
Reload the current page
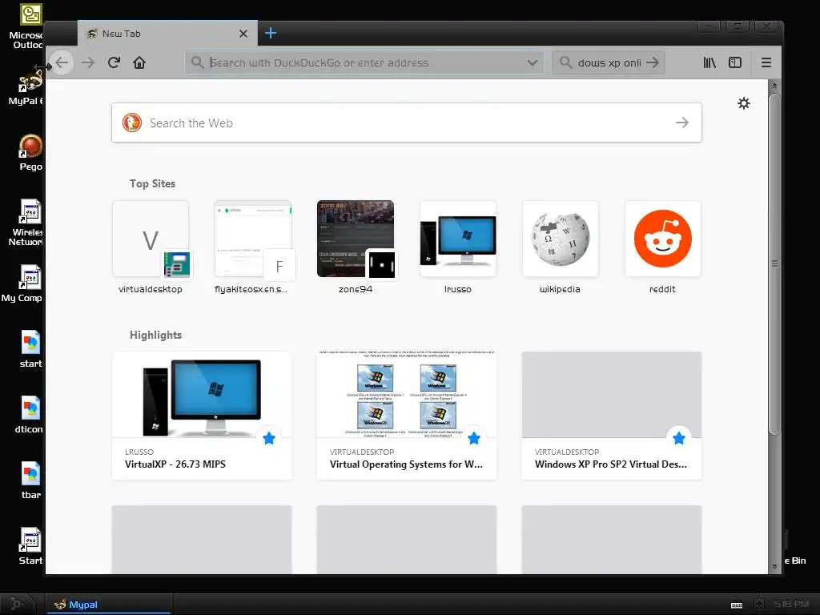[x=114, y=62]
